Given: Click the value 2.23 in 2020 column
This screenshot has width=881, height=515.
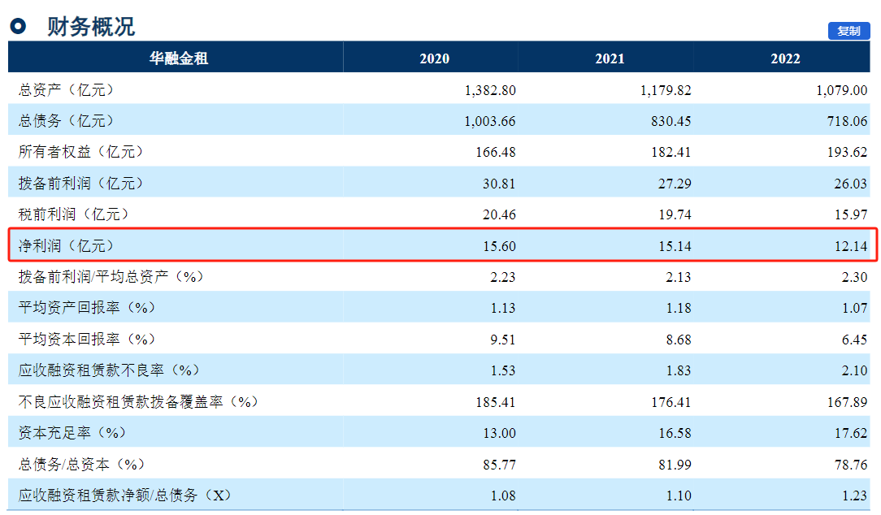Looking at the screenshot, I should pyautogui.click(x=503, y=277).
